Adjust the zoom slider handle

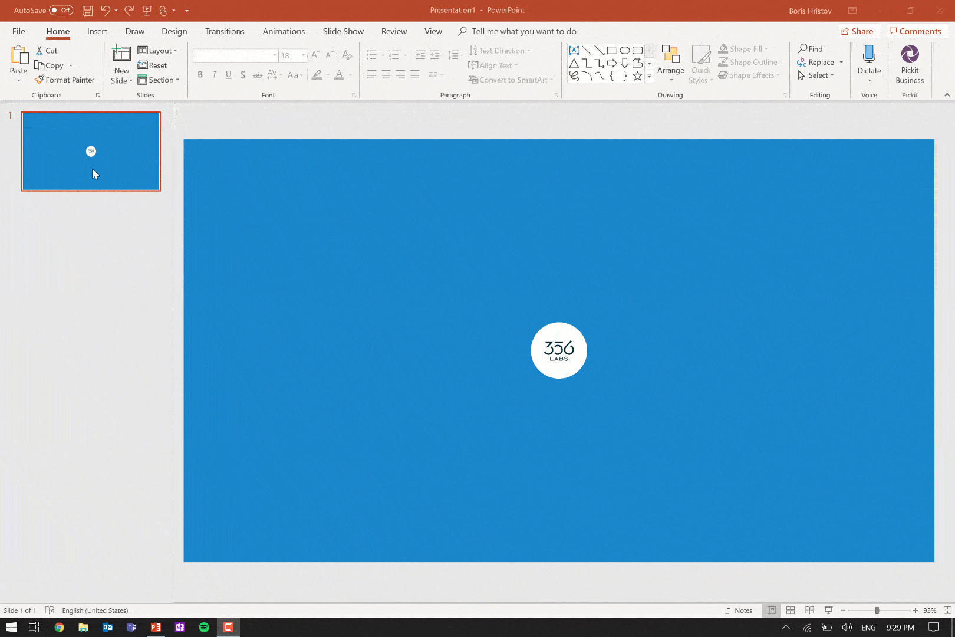[877, 610]
